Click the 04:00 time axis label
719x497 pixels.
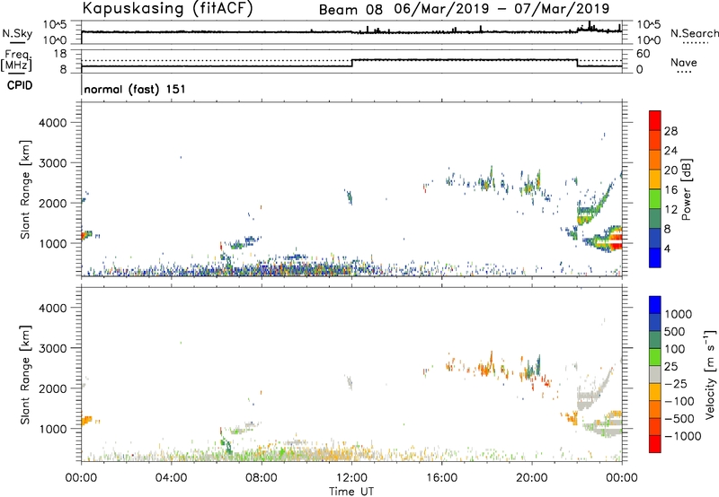coord(172,478)
